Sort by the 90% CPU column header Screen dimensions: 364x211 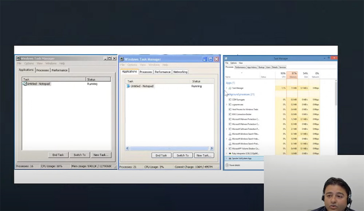281,75
